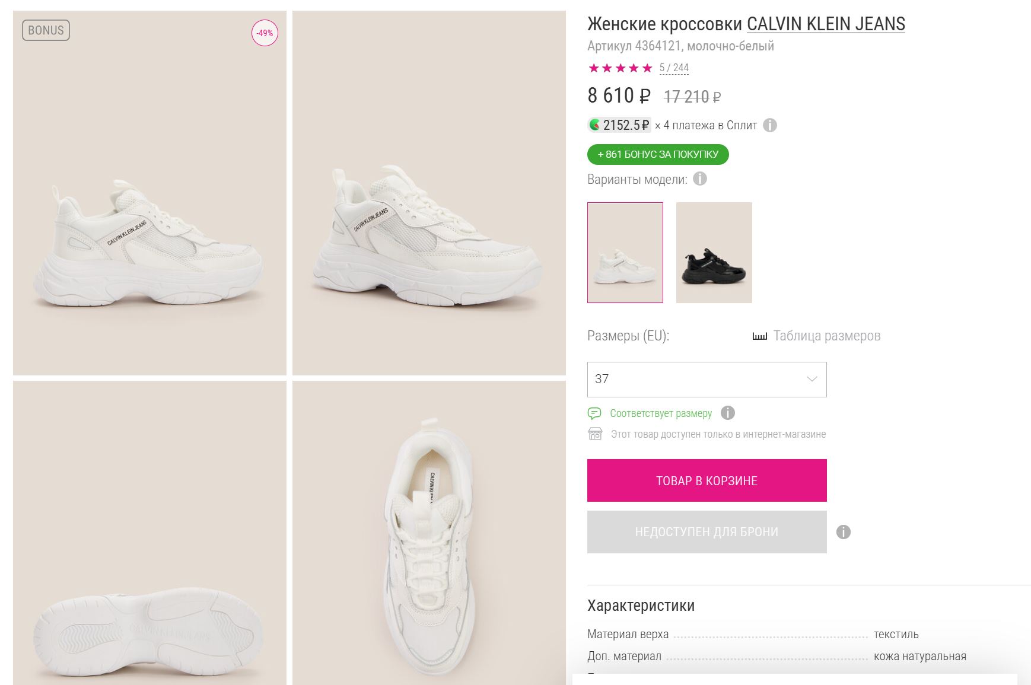
Task: Click info icon beside 'Варианты модели'
Action: 700,179
